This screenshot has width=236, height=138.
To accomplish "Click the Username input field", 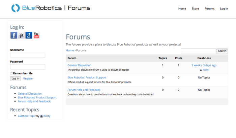I will [28, 55].
